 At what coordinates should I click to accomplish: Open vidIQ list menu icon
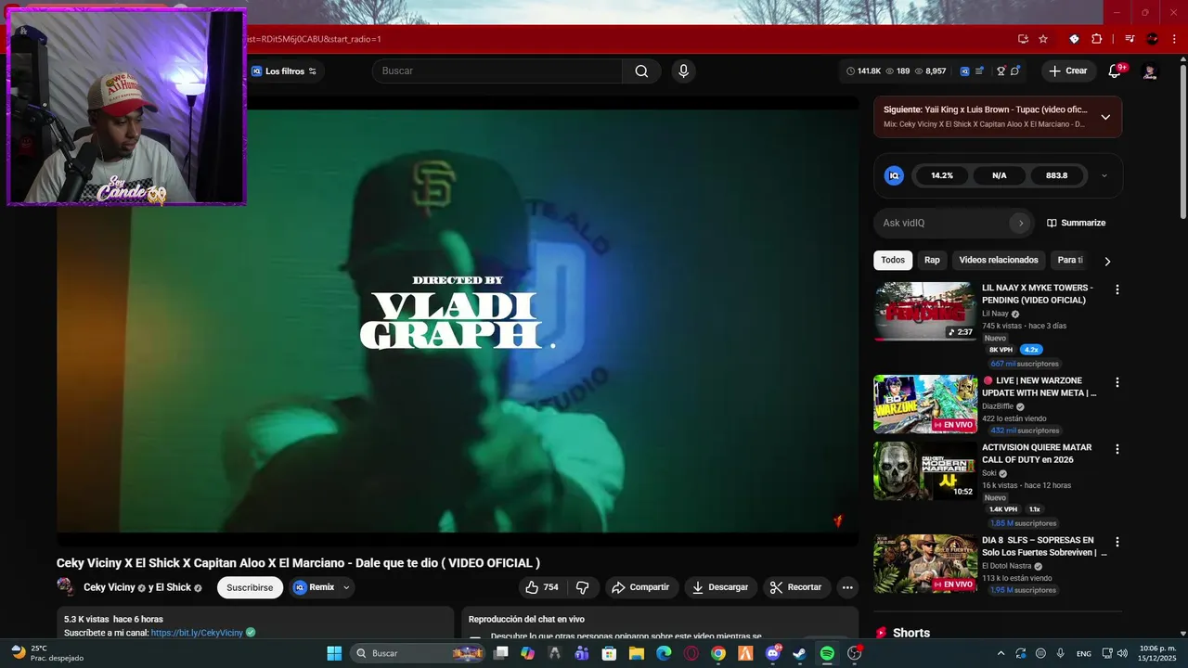979,71
